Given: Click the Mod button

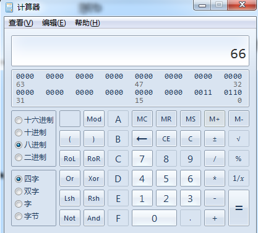Looking at the screenshot, I should [94, 119].
